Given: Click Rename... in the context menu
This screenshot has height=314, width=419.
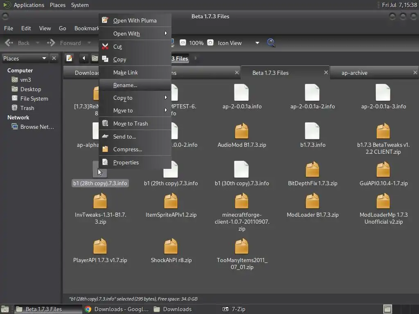Looking at the screenshot, I should tap(135, 85).
